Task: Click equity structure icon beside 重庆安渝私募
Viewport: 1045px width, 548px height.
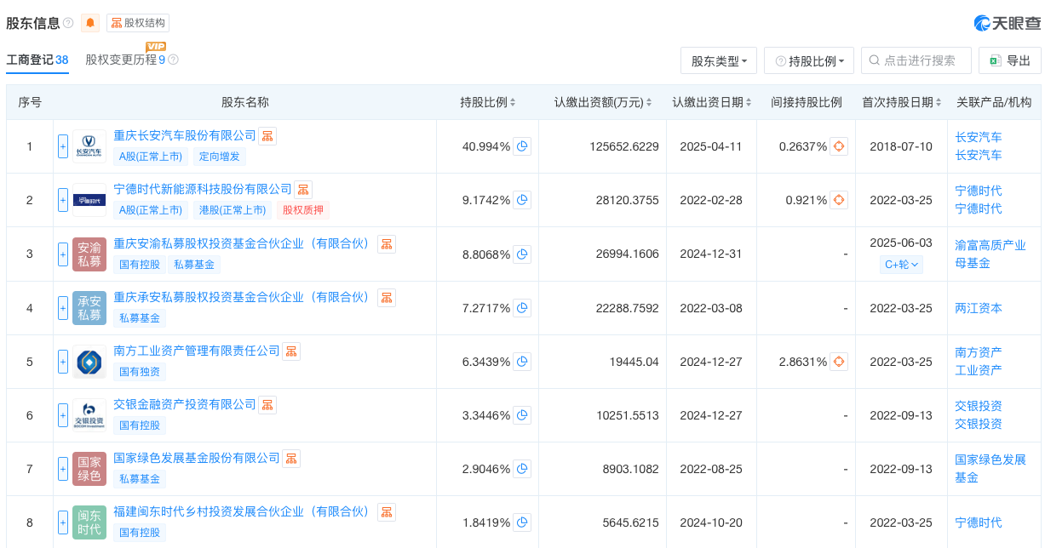Action: click(x=388, y=243)
